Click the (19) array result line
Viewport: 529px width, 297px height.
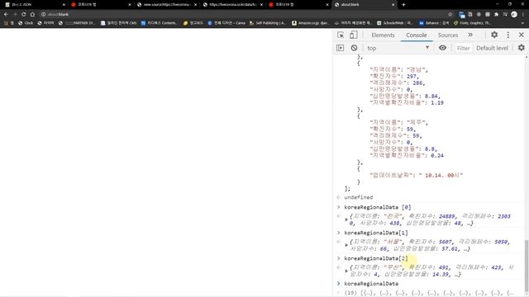coord(429,293)
